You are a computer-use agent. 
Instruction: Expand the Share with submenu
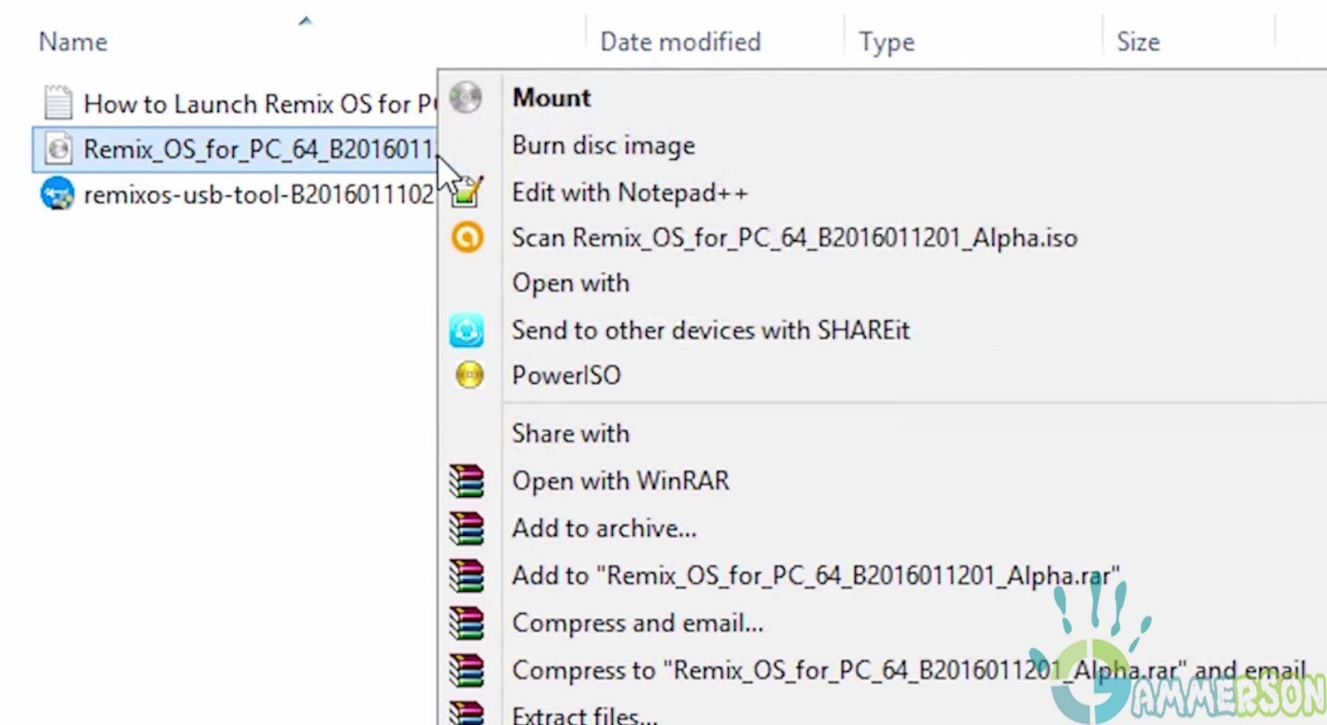point(571,434)
